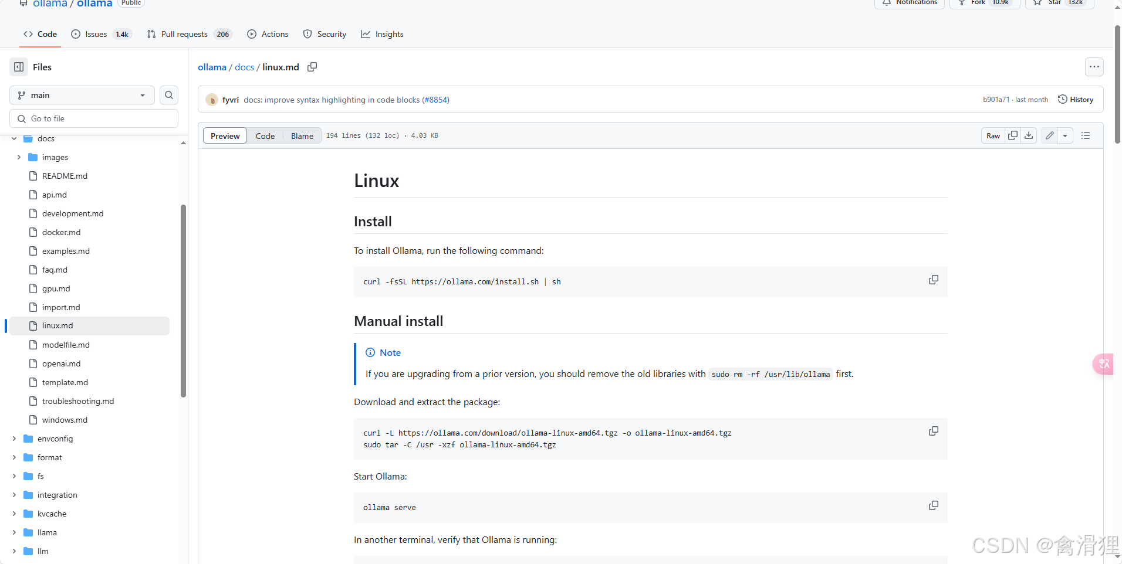
Task: Open the commit History
Action: 1076,100
